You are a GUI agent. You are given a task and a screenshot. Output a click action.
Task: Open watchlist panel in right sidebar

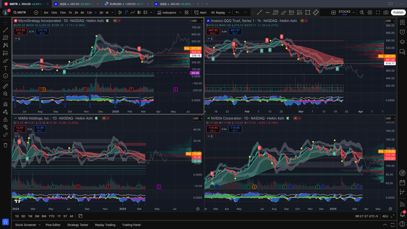pyautogui.click(x=402, y=23)
